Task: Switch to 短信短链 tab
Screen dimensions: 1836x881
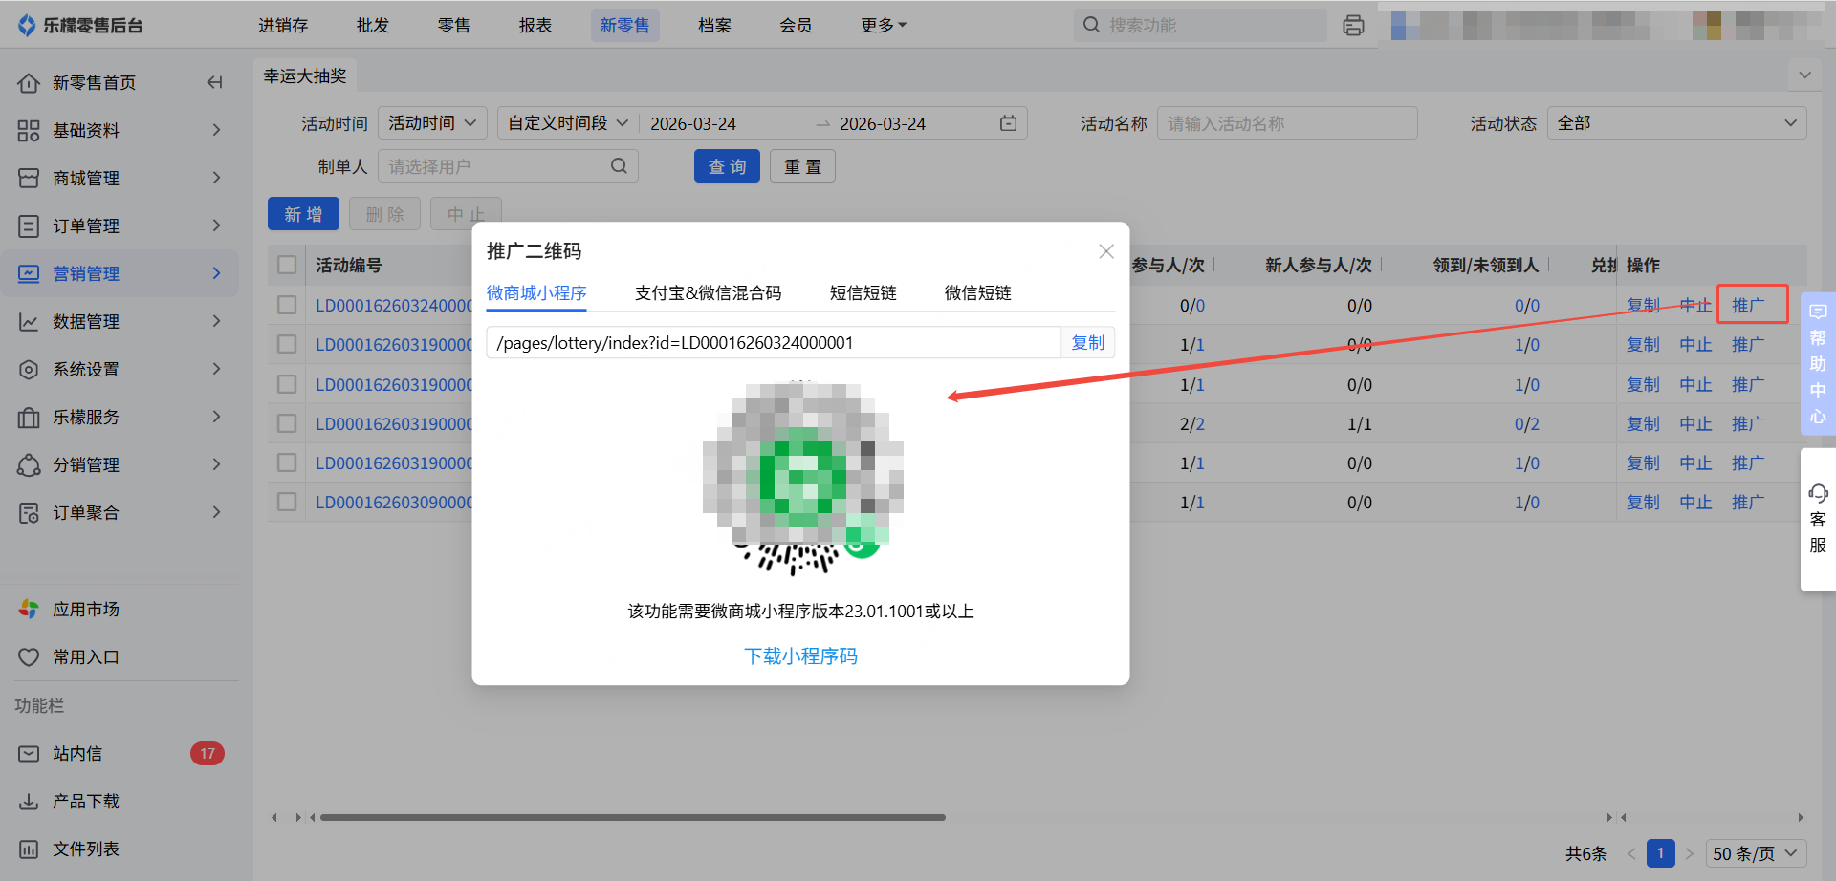Action: (x=863, y=293)
